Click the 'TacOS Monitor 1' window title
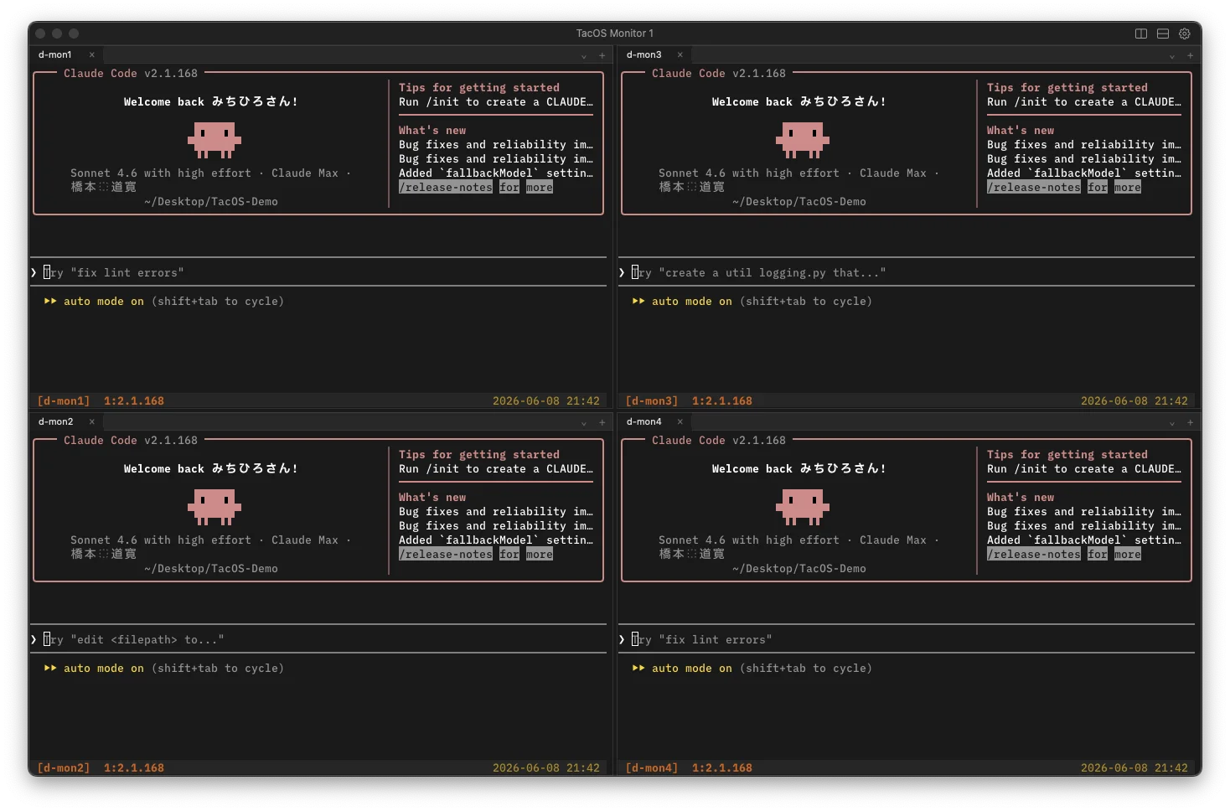Screen dimensions: 1230x811 [x=615, y=34]
